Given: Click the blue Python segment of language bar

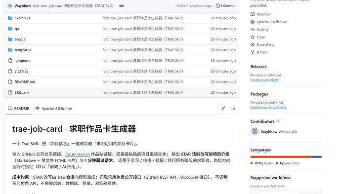Looking at the screenshot, I should click(316, 157).
